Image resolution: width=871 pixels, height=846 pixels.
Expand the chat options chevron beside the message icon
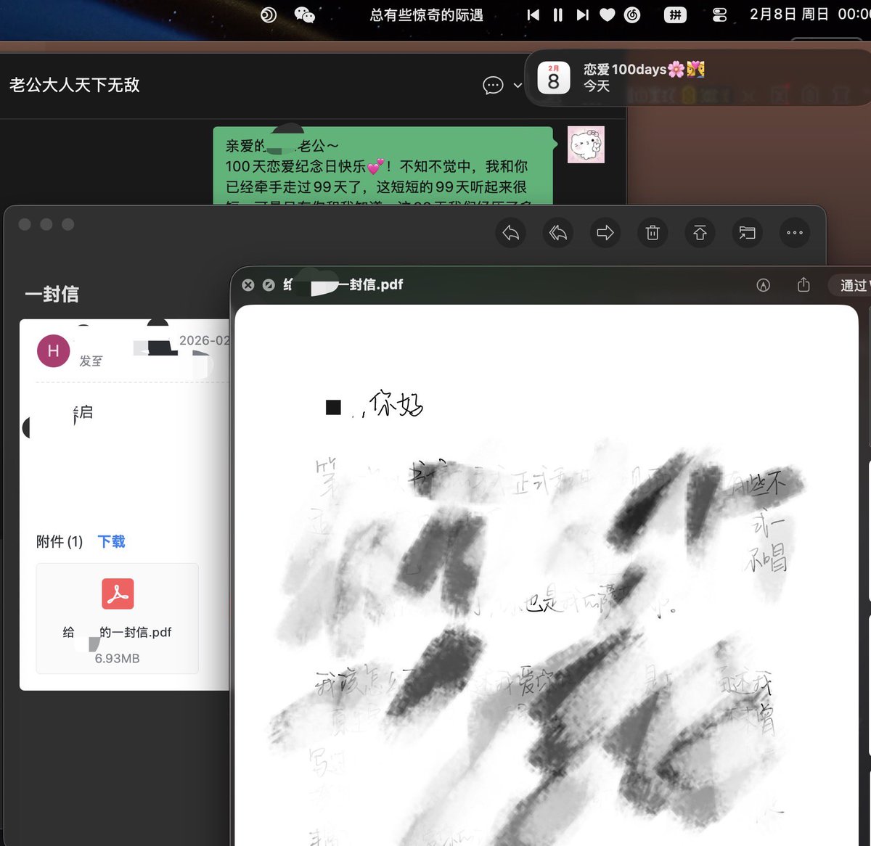[x=517, y=86]
